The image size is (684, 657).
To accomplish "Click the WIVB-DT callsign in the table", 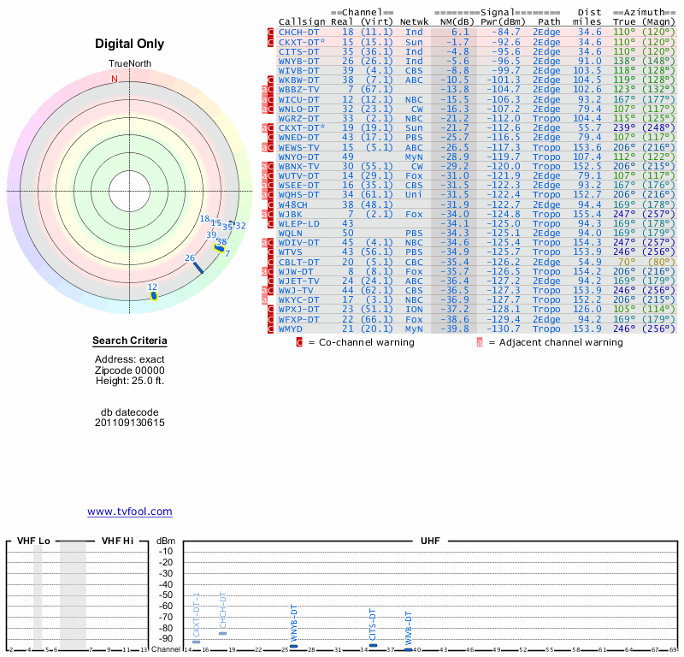I will pos(298,70).
